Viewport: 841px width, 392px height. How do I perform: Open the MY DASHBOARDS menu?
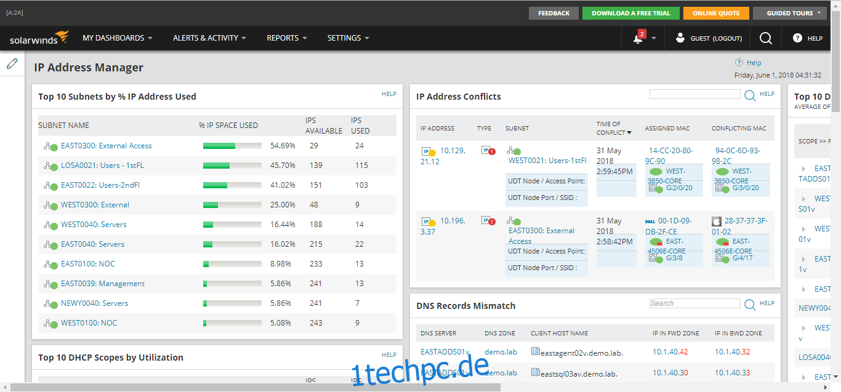pyautogui.click(x=118, y=38)
